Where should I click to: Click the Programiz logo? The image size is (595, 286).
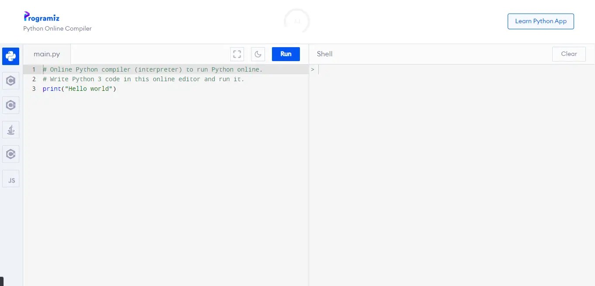(x=41, y=17)
